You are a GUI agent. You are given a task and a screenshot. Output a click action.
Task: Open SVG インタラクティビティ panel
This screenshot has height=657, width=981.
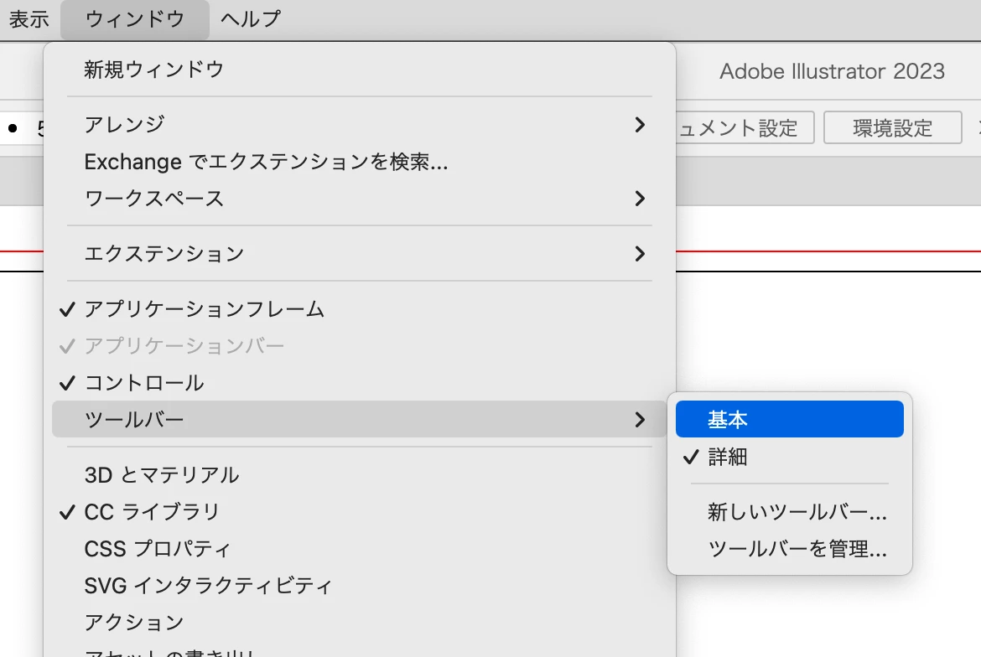(359, 586)
